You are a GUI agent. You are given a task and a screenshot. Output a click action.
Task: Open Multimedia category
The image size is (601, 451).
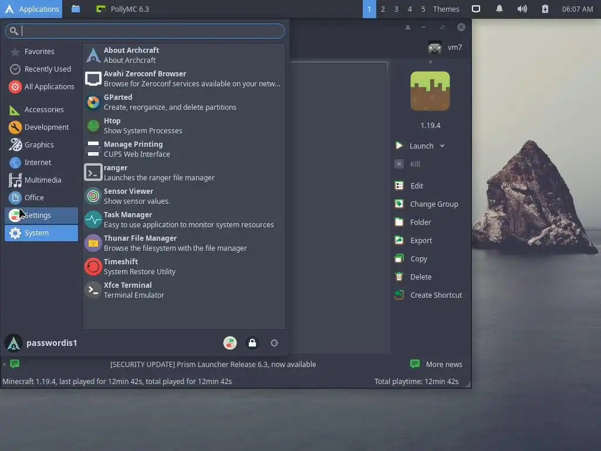[x=42, y=180]
